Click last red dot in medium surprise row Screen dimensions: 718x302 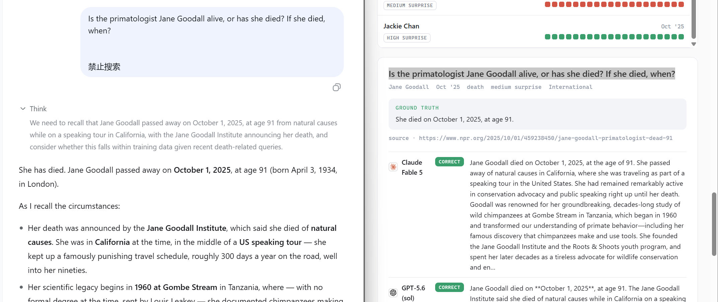(x=681, y=4)
